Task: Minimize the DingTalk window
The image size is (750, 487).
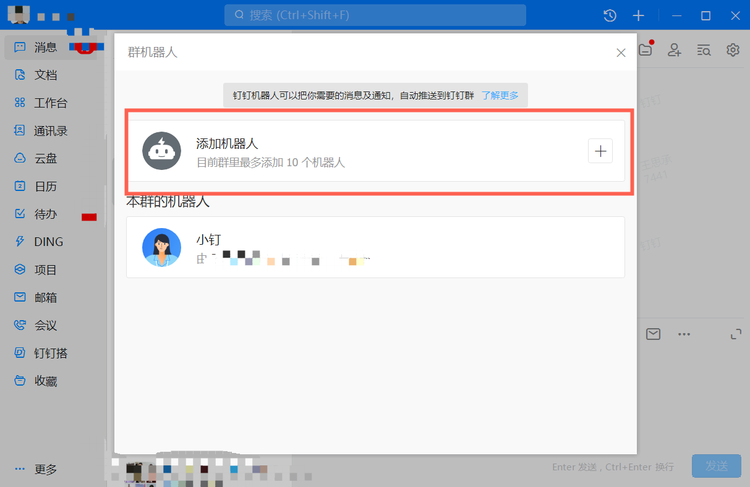Action: tap(677, 15)
